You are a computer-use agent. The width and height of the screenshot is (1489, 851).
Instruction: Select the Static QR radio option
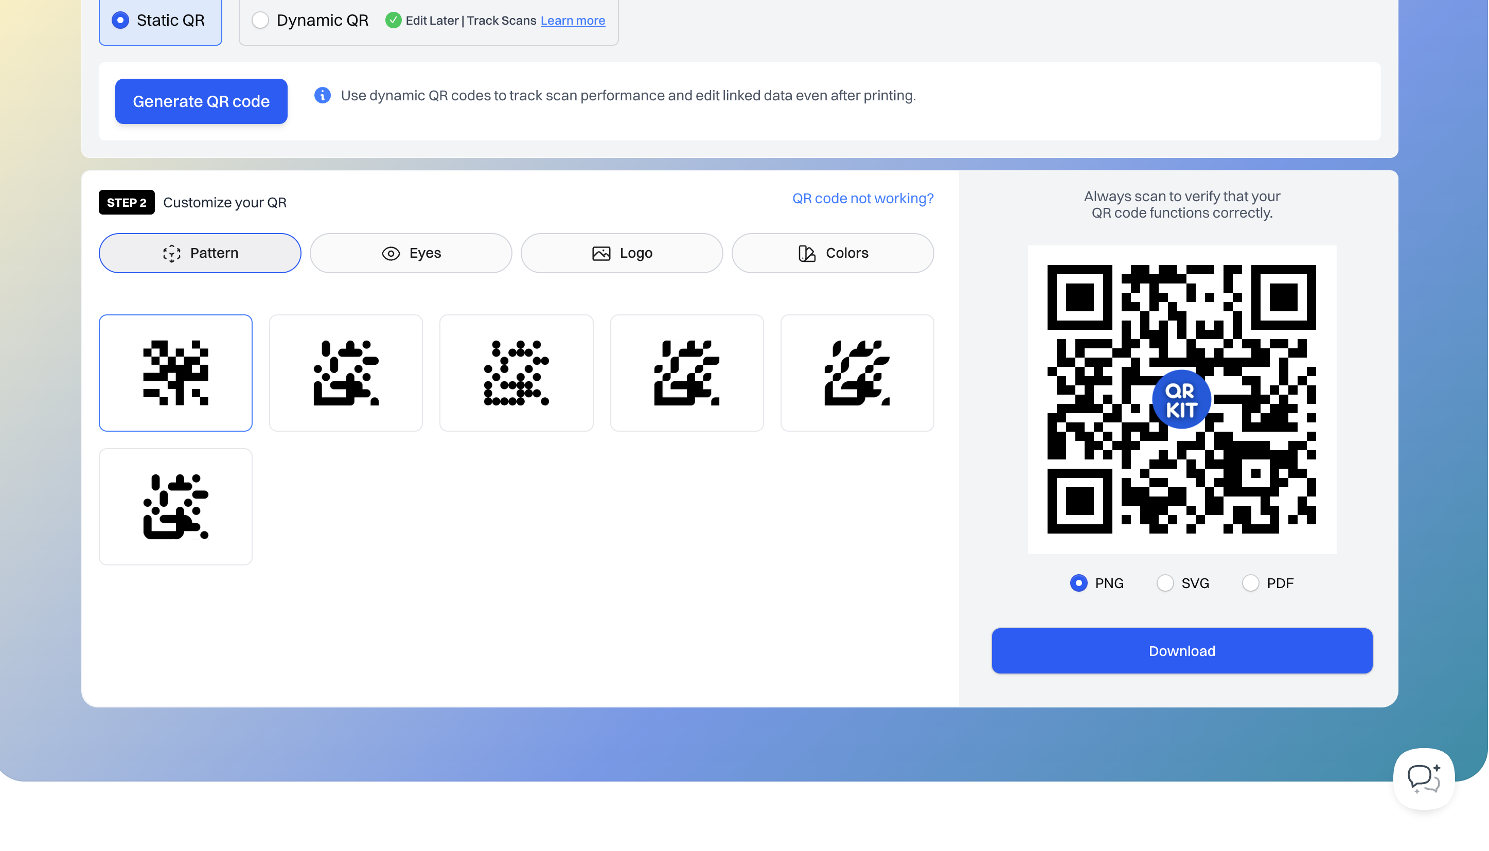120,21
